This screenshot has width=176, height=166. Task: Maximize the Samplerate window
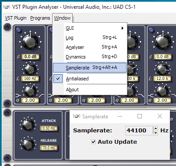[x=140, y=116]
